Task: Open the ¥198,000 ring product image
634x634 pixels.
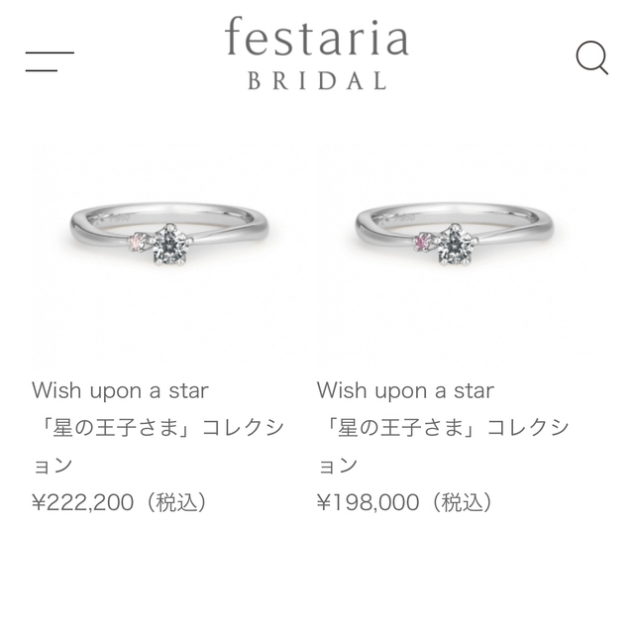Action: click(456, 254)
